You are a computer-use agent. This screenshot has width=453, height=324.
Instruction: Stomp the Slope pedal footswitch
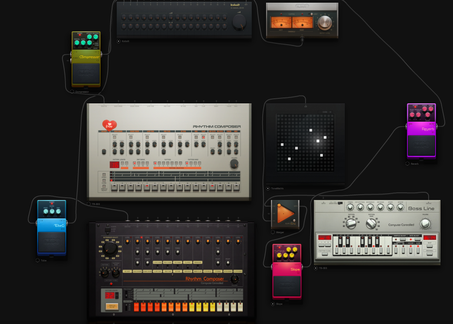(x=287, y=286)
